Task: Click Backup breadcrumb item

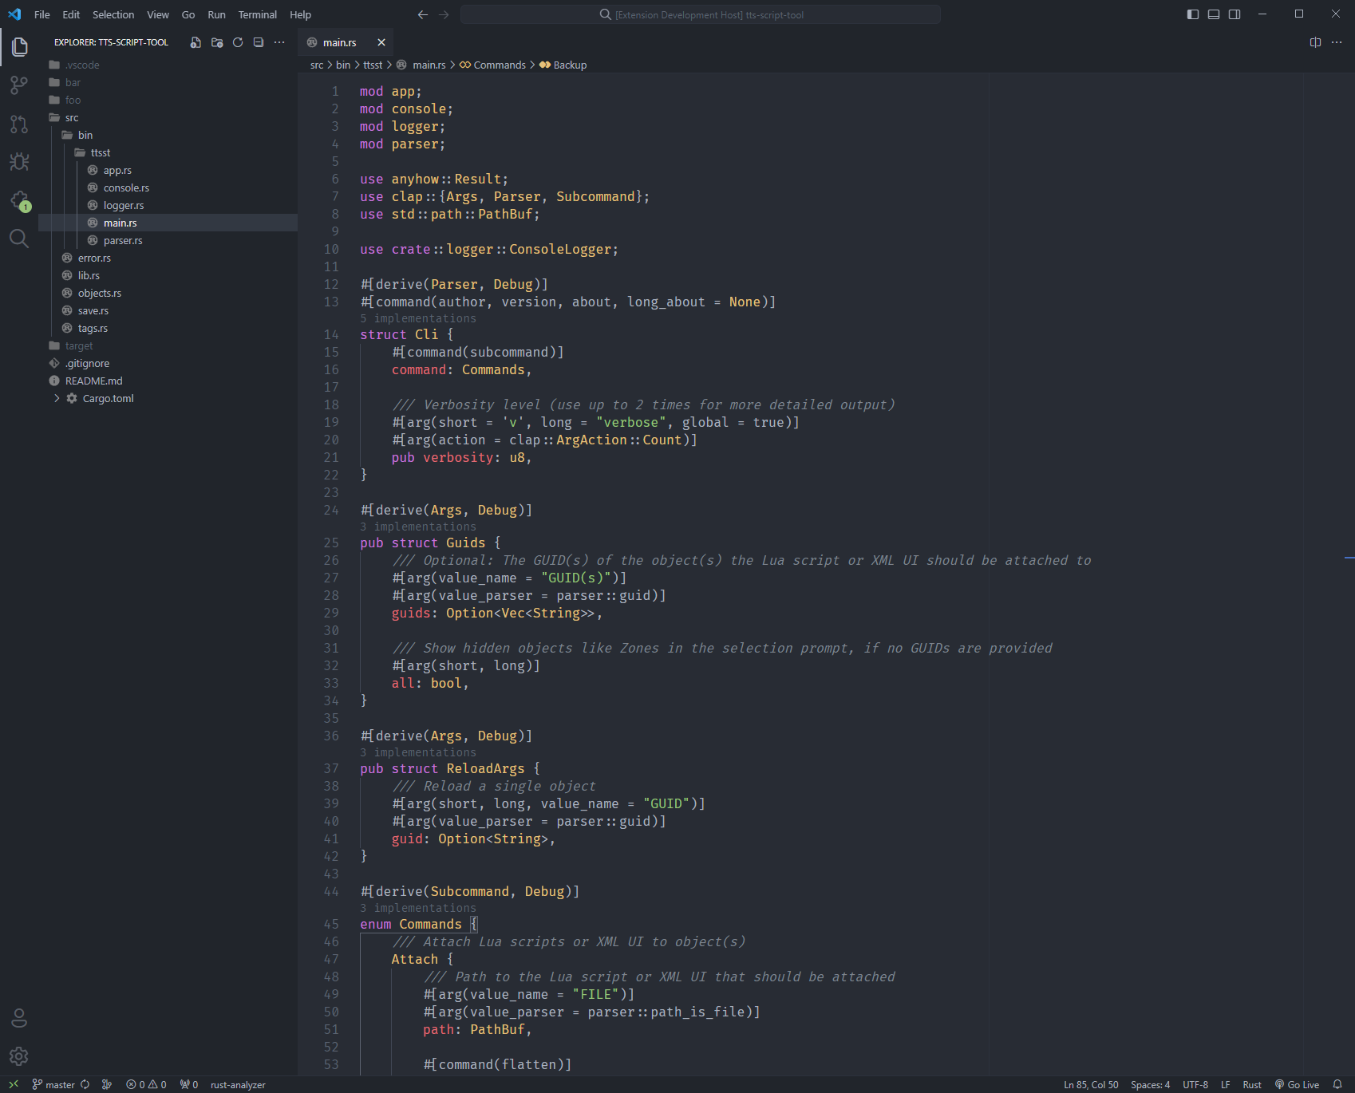Action: 563,65
